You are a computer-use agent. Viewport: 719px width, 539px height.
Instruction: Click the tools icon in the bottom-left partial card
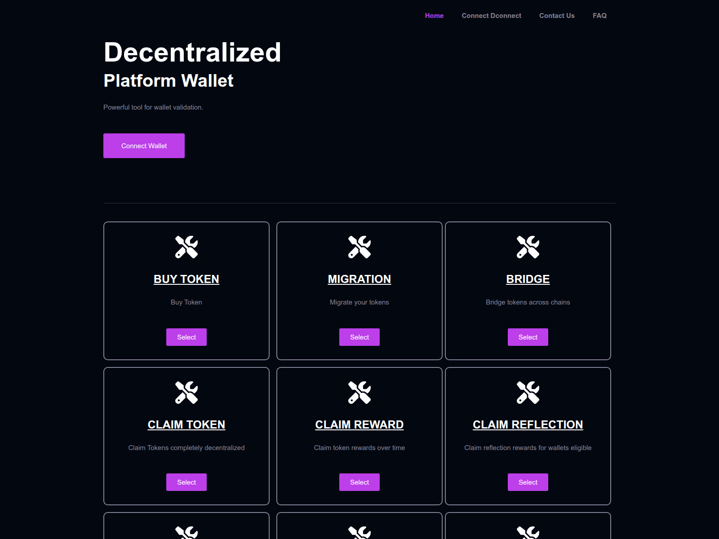coord(186,535)
